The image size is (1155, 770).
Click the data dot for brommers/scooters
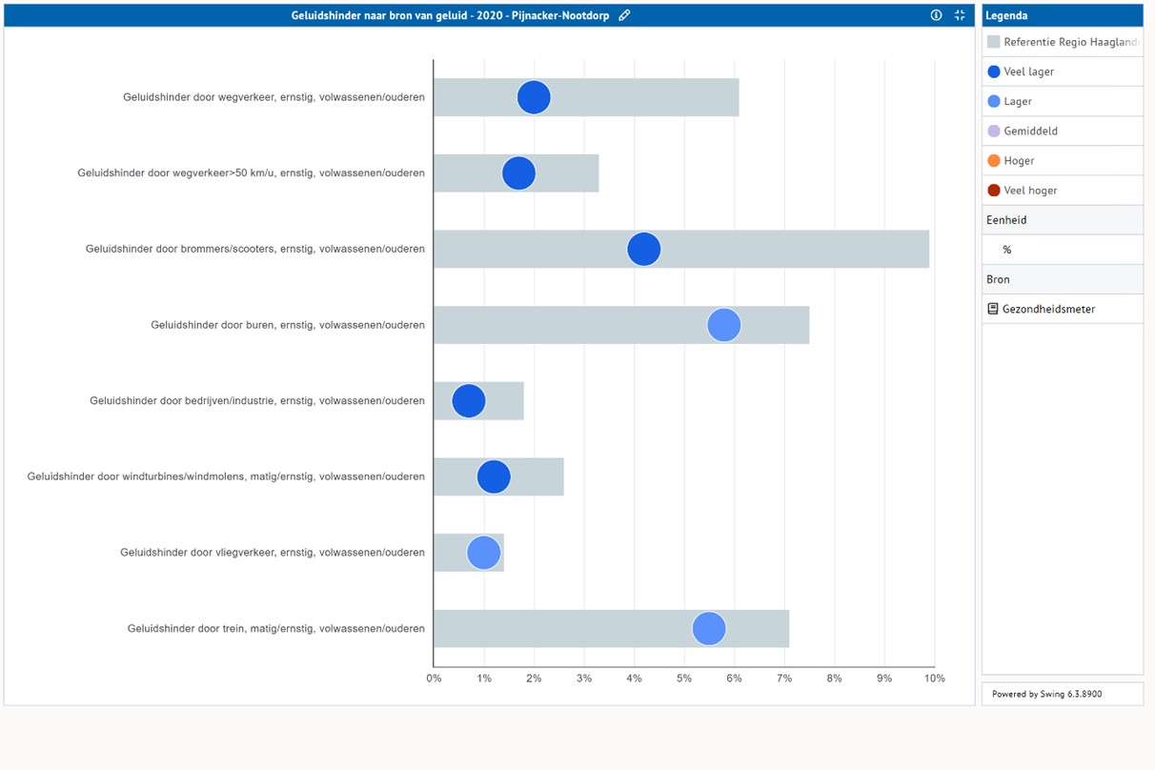point(644,249)
